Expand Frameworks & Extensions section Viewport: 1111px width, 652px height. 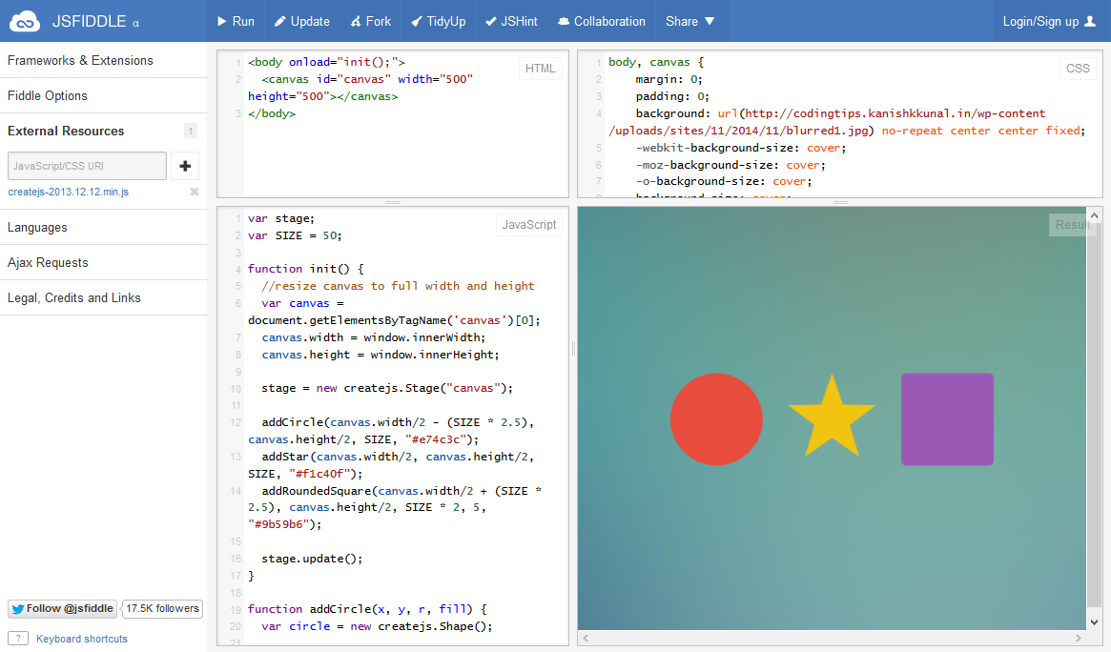(103, 60)
